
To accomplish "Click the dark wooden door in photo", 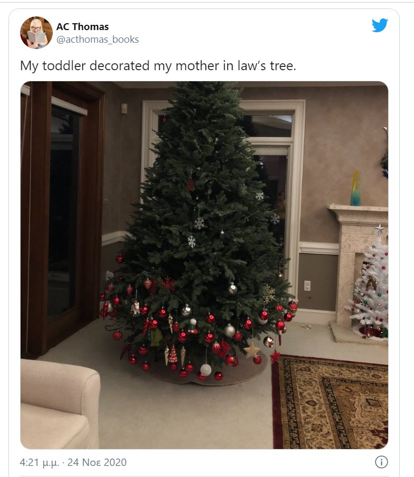I will click(61, 211).
